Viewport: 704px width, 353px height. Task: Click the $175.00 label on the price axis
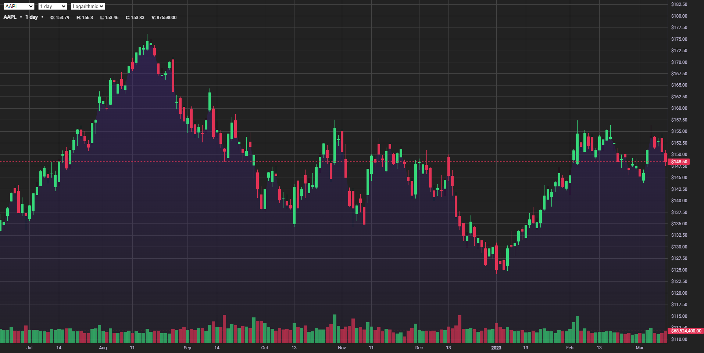click(679, 39)
